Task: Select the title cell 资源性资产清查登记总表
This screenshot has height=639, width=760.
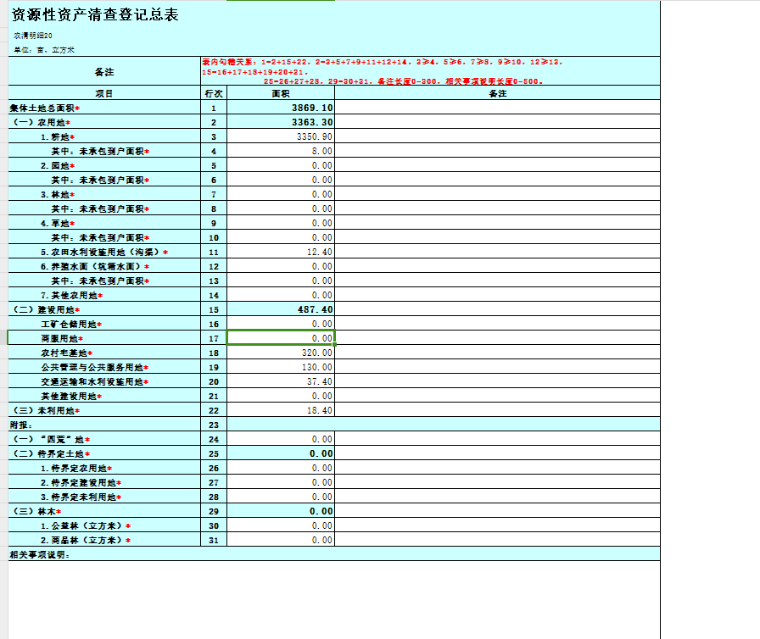Action: point(95,14)
